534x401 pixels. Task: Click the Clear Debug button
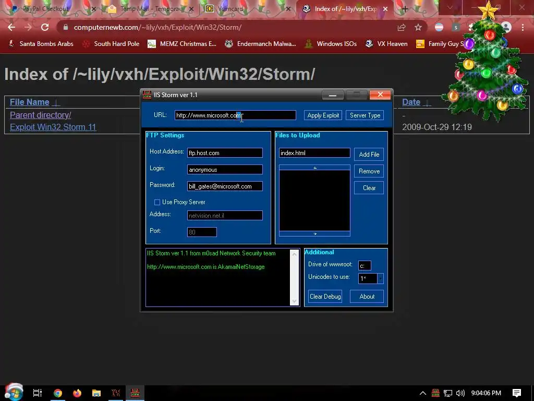pos(325,297)
